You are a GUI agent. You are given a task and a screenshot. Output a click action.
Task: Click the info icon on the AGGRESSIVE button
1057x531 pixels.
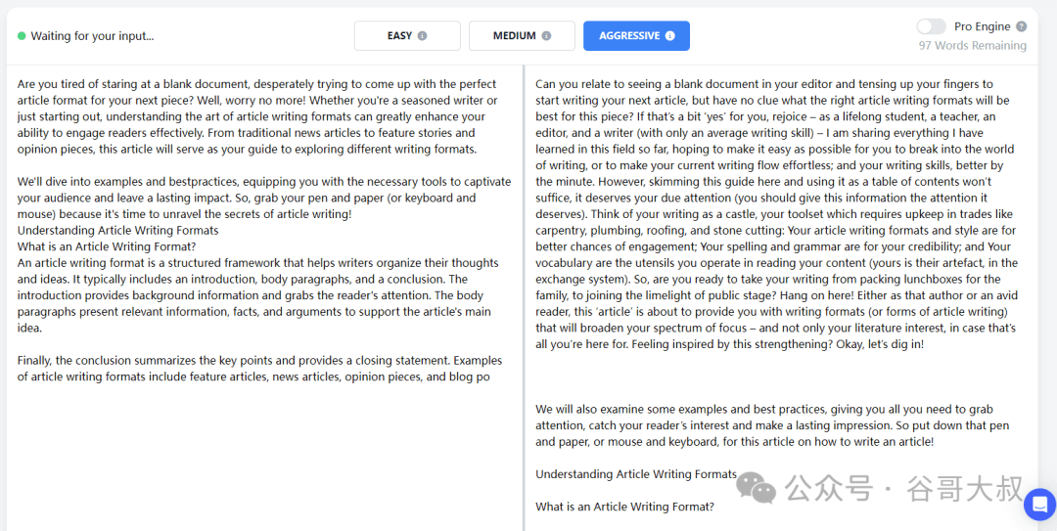(669, 36)
